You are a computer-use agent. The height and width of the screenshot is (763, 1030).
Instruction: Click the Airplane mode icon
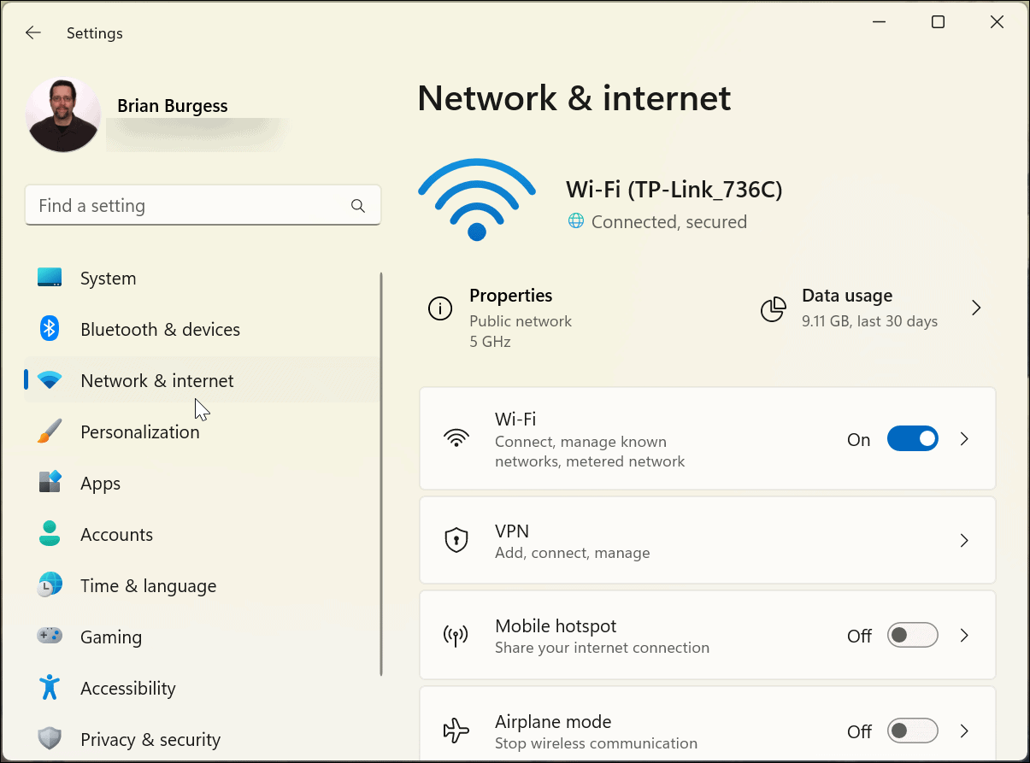[456, 731]
